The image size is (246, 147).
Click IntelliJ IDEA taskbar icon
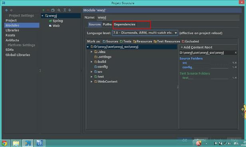(x=28, y=143)
